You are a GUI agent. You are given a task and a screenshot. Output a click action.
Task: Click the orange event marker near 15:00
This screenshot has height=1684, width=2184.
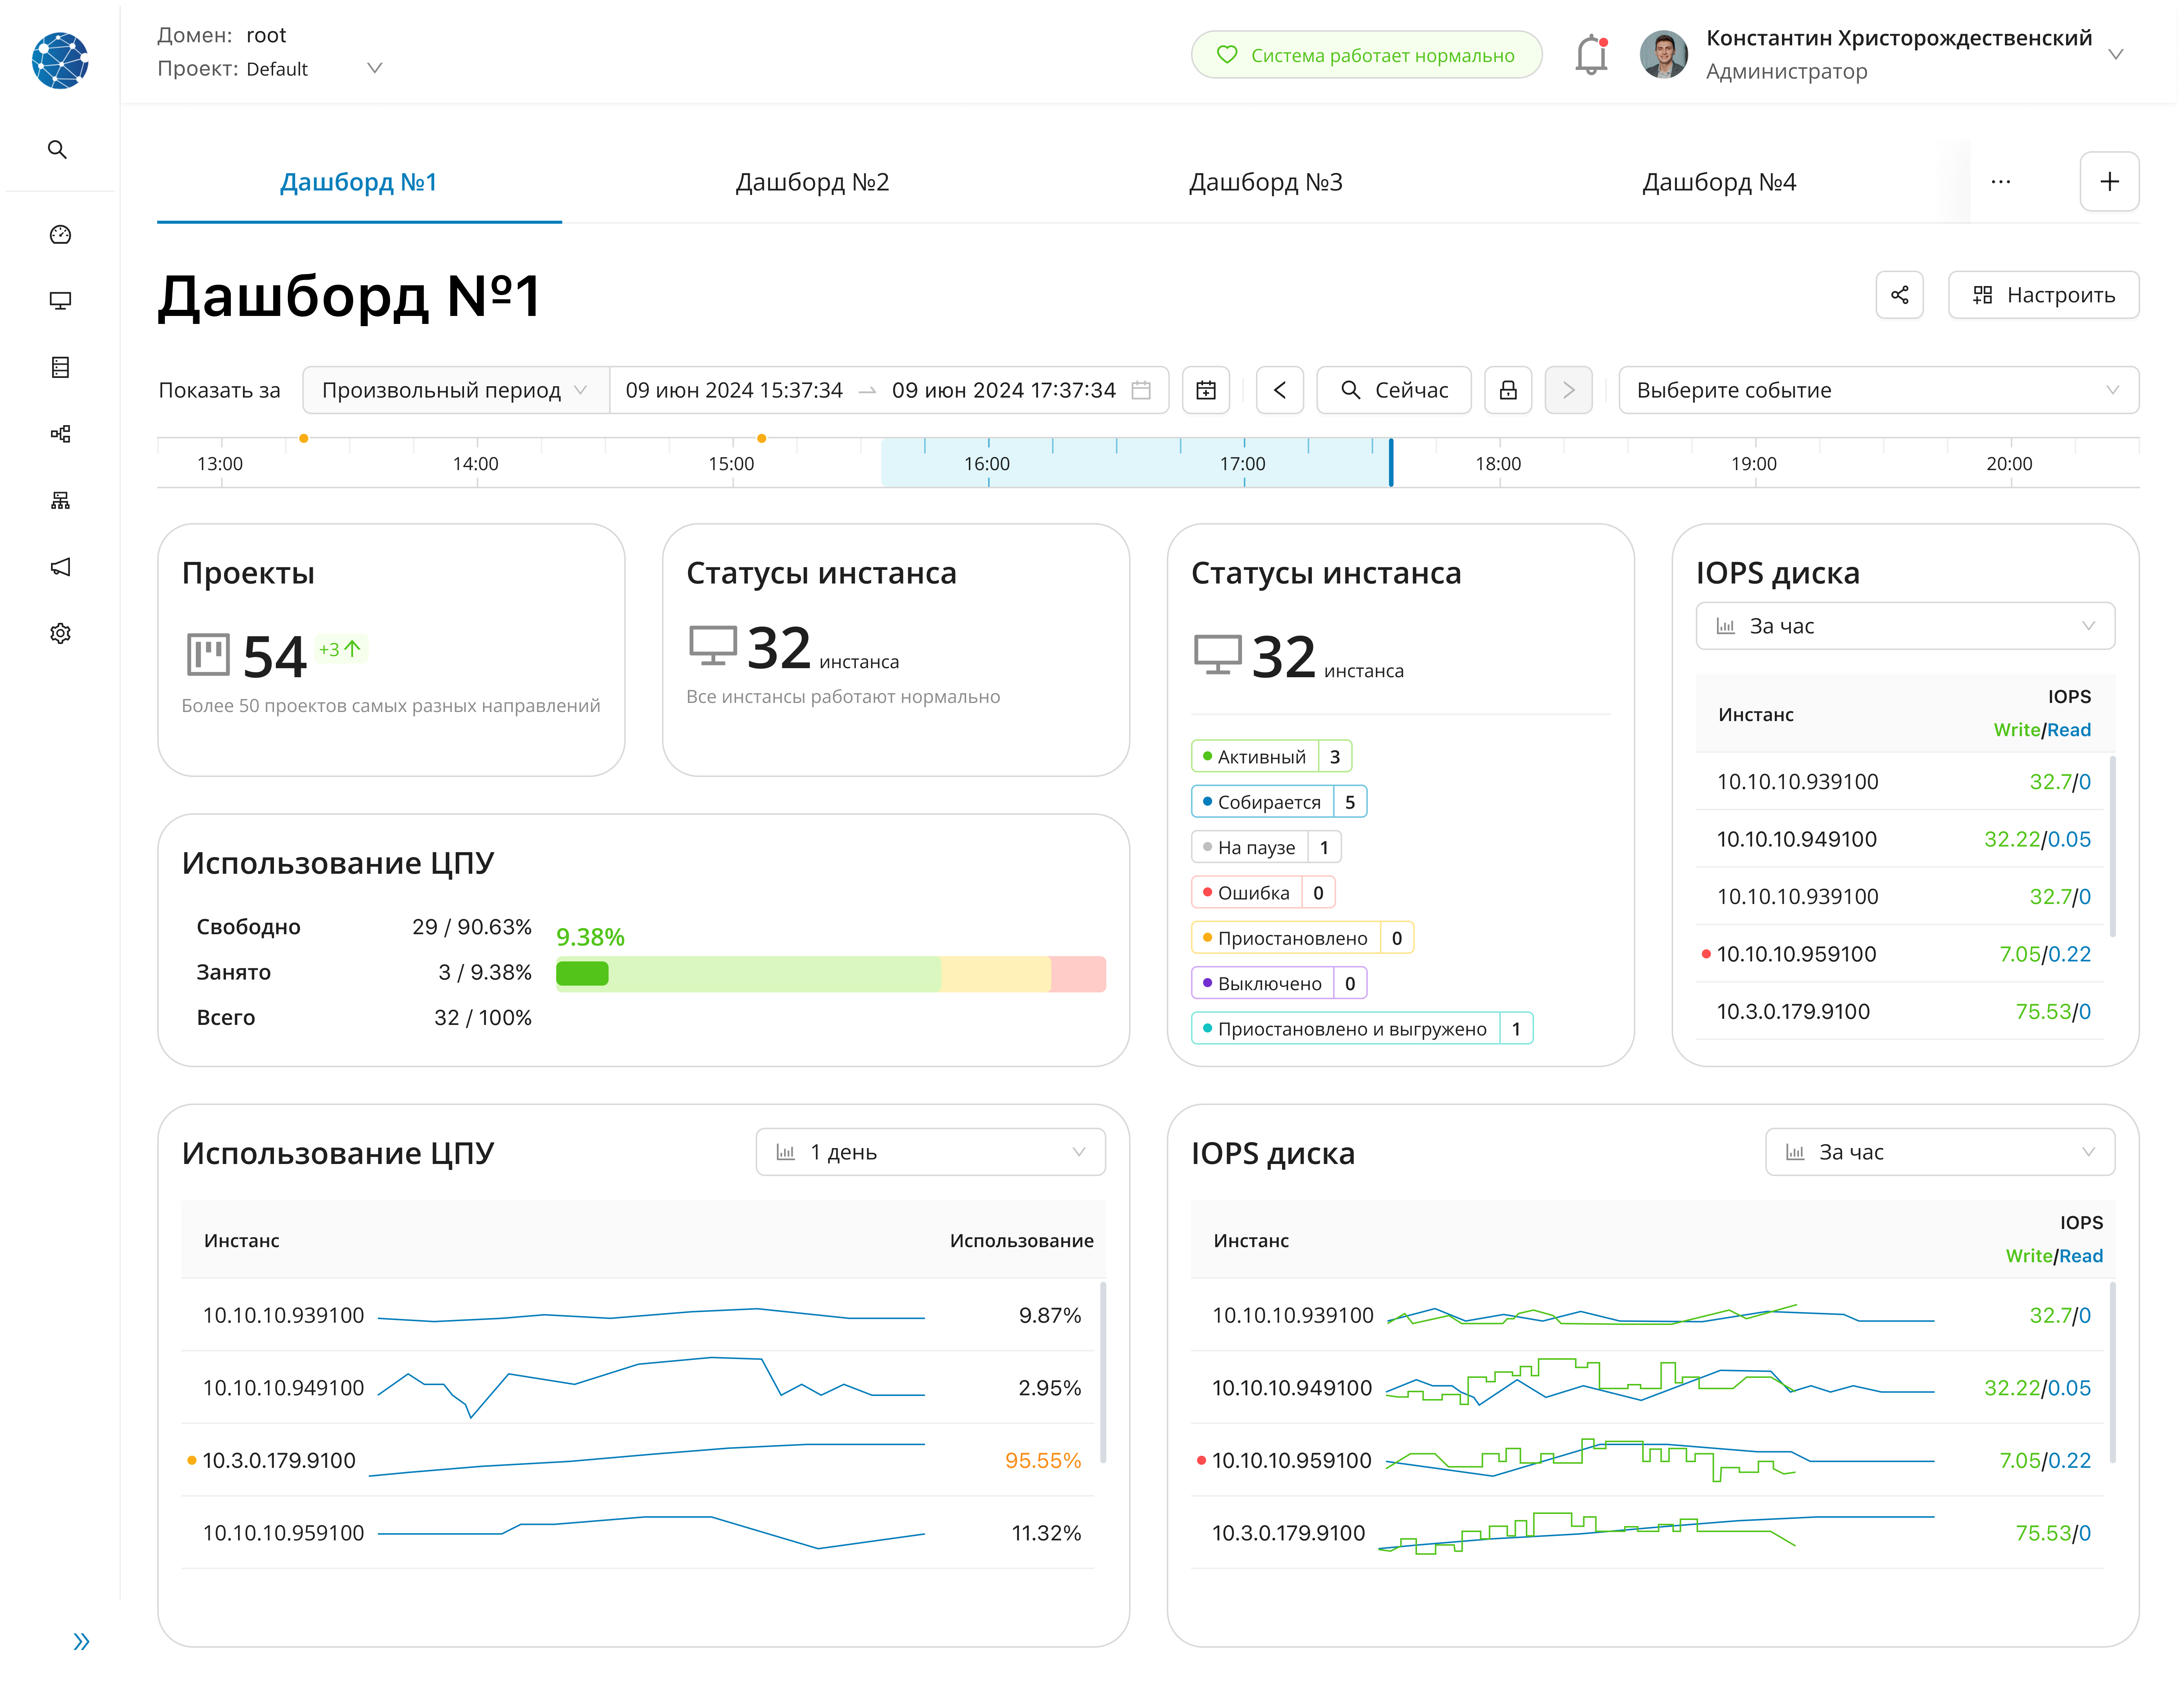(x=762, y=438)
